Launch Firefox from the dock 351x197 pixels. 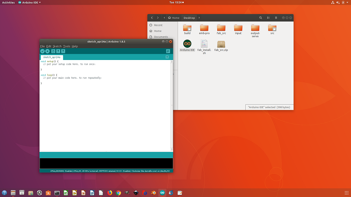point(110,193)
